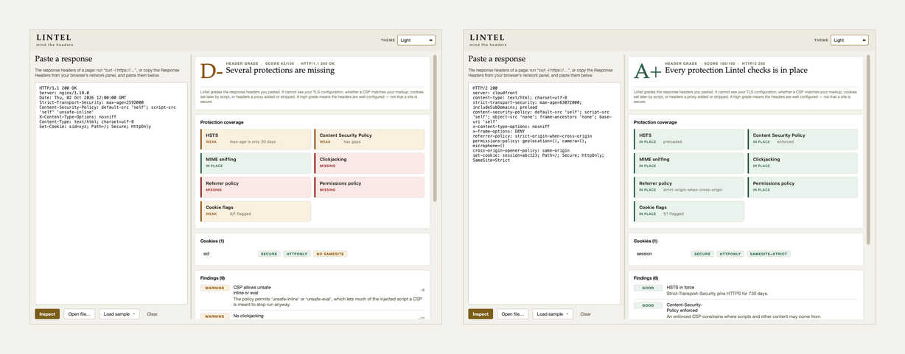
Task: Select MIME sniffing card in the right window
Action: (x=689, y=163)
